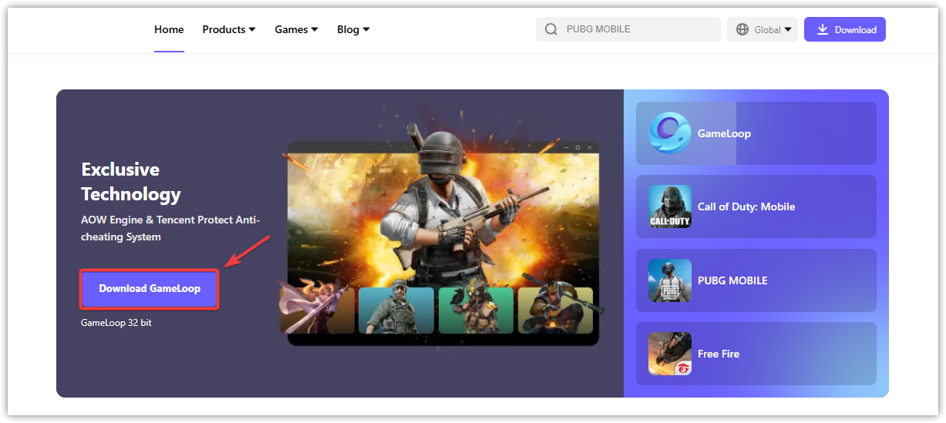The height and width of the screenshot is (423, 946).
Task: Click the GameLoop logo icon
Action: [x=670, y=133]
